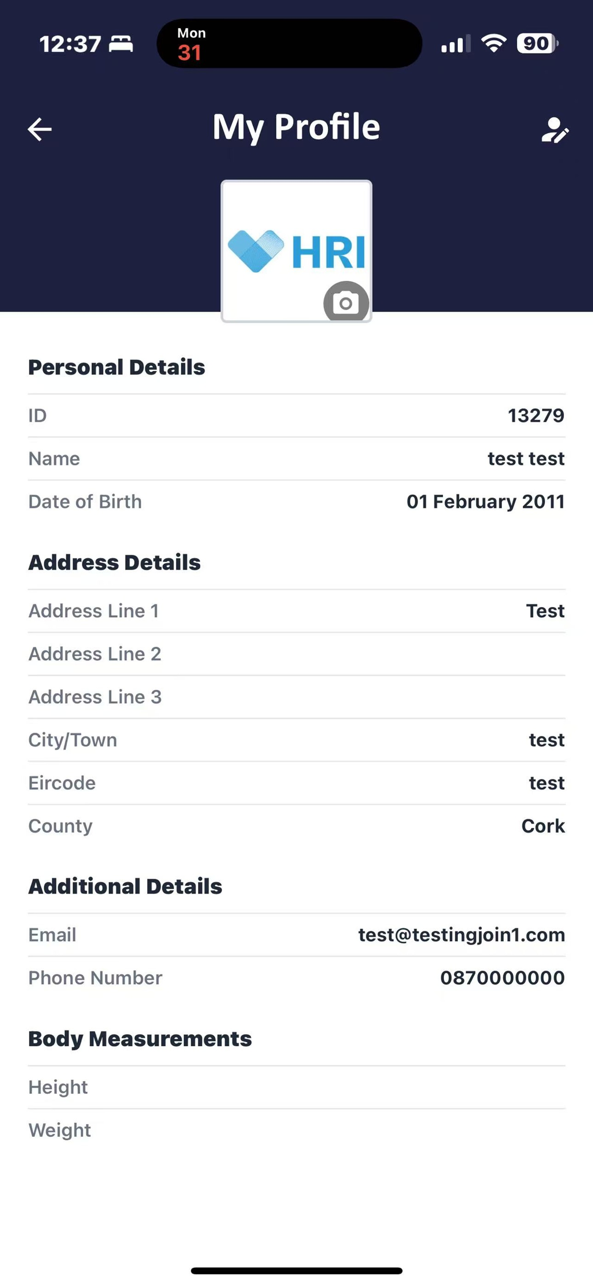This screenshot has width=593, height=1285.
Task: Tap the Mon 31 Dynamic Island
Action: 289,43
